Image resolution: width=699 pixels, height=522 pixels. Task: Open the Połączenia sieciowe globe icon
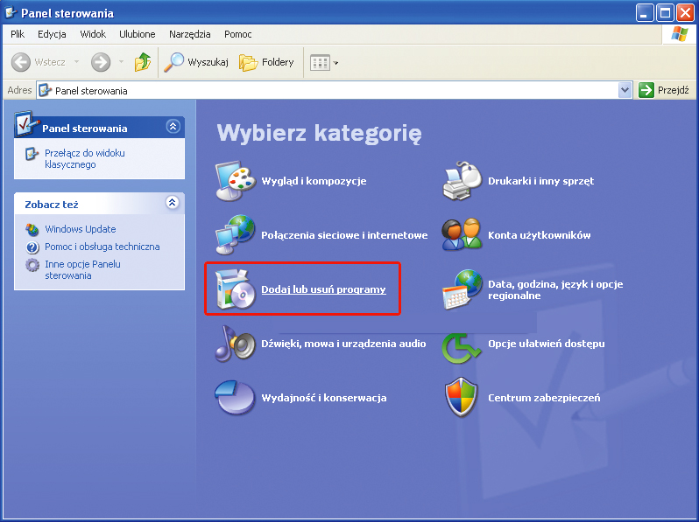click(234, 235)
